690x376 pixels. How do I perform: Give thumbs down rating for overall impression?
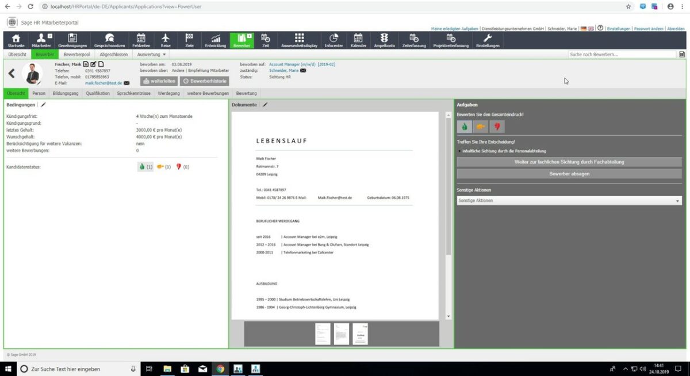tap(497, 126)
